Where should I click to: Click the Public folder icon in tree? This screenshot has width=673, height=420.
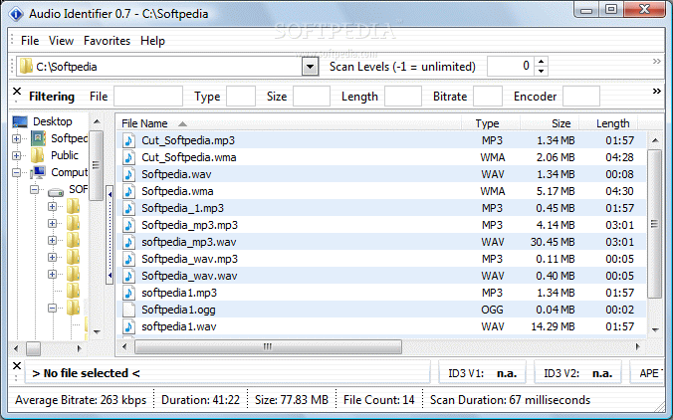[38, 155]
